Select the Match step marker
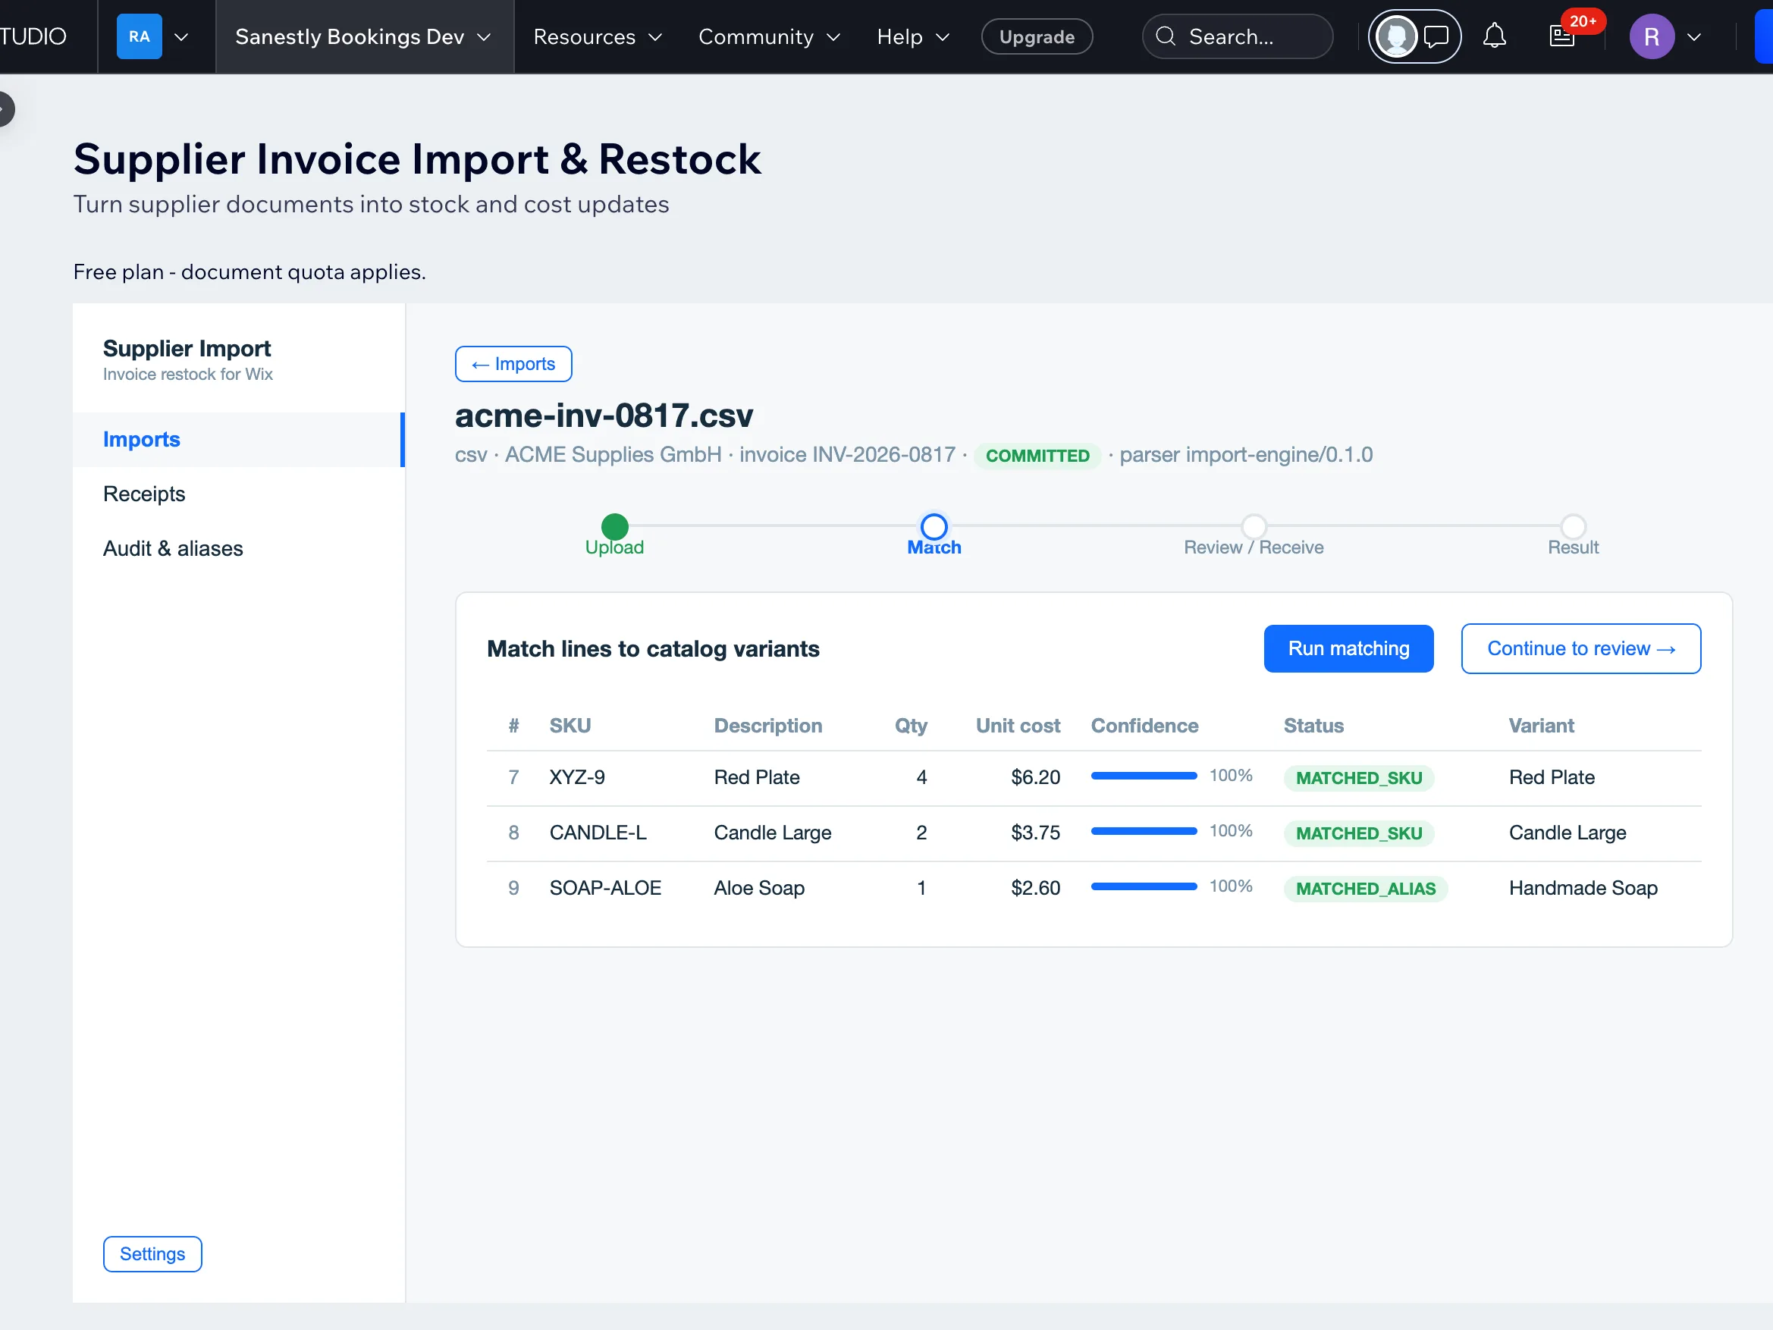 pyautogui.click(x=934, y=527)
